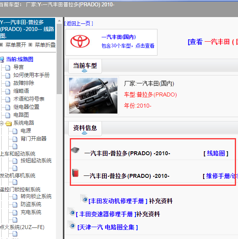Open the 一汽丰田(国内) brand link
Viewport: 238px width, 239px height.
coord(119,37)
